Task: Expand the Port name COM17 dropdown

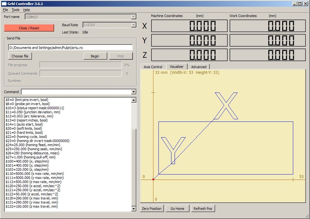Action: click(x=134, y=17)
